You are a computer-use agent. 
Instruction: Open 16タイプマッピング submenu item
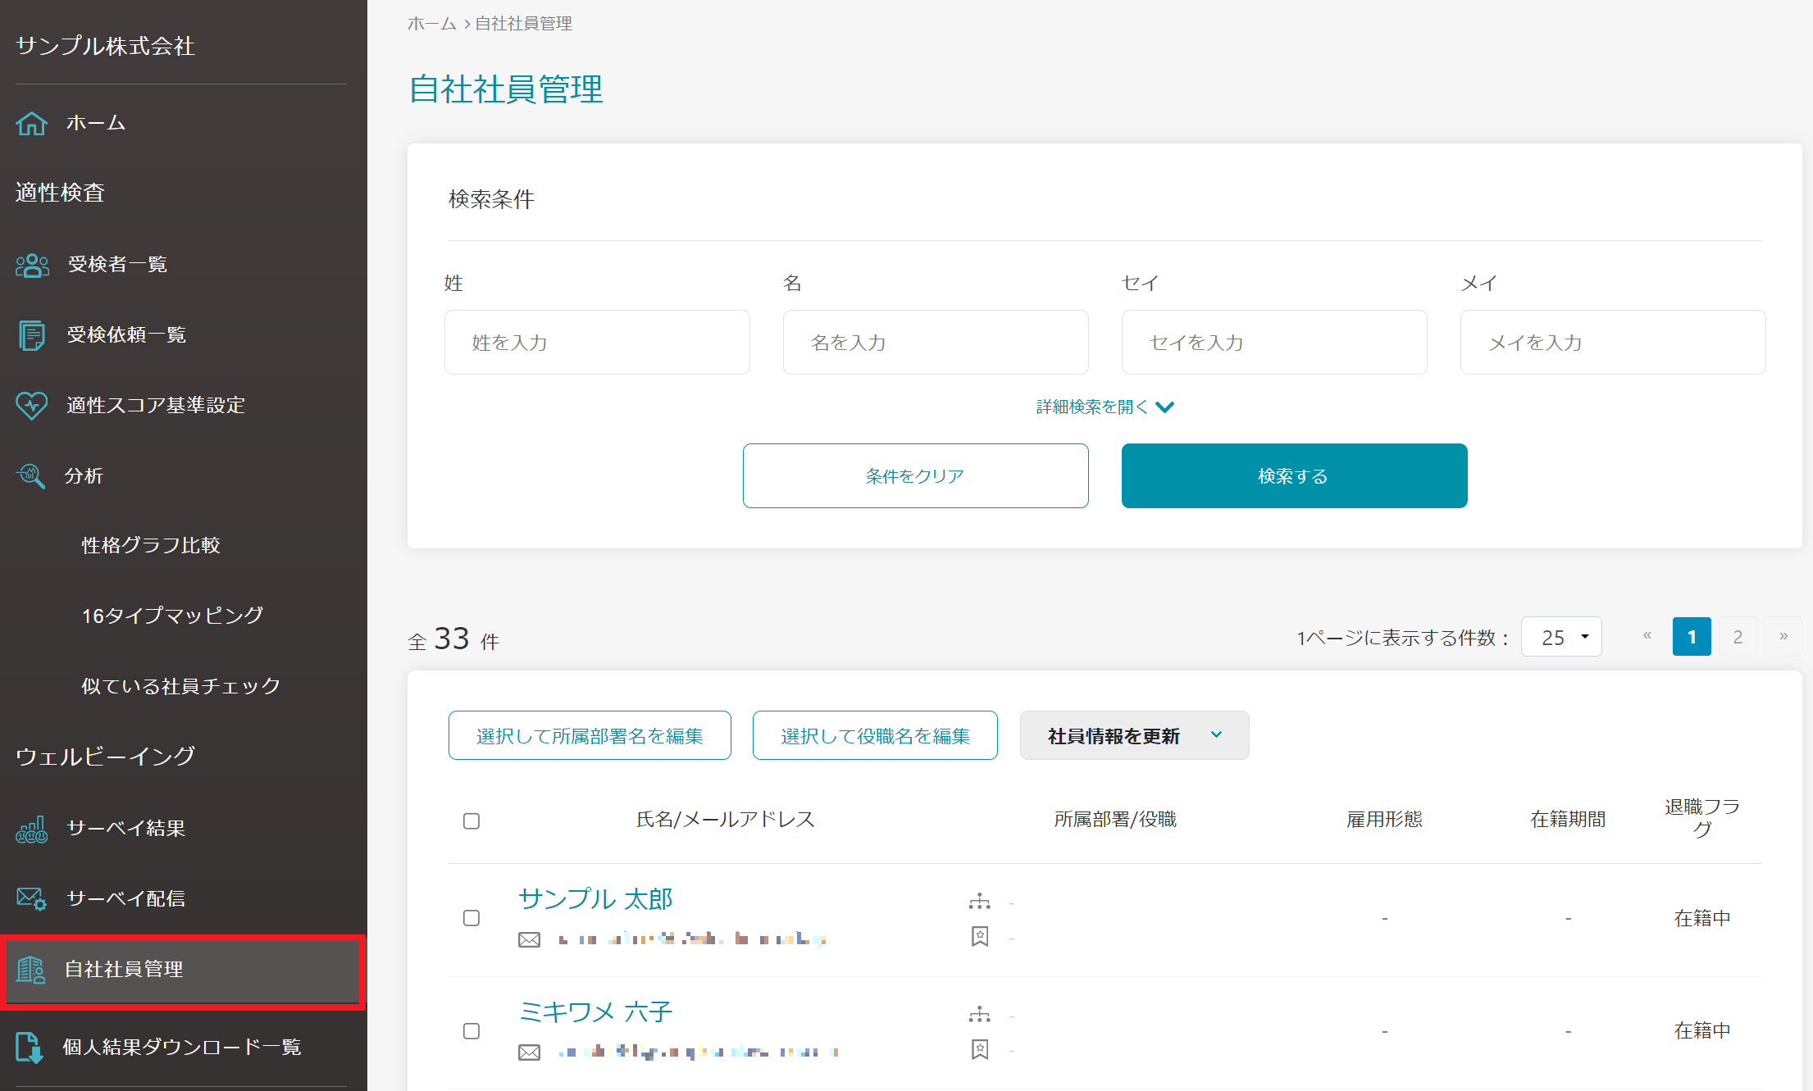pos(173,616)
